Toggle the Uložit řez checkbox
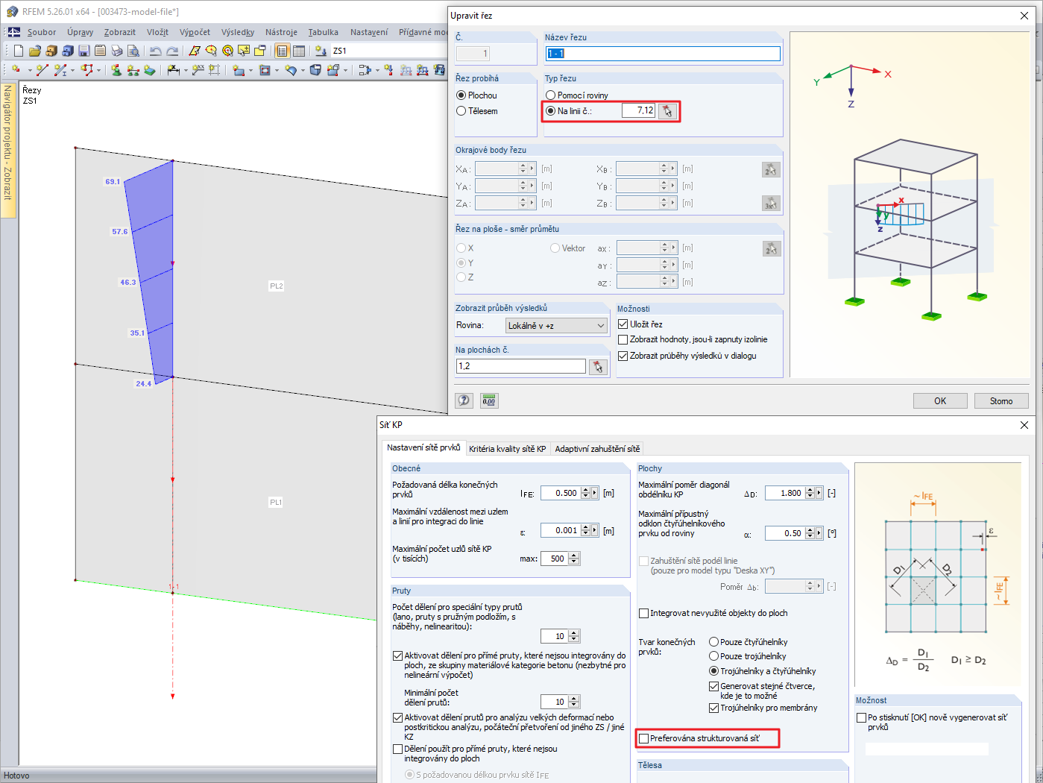The image size is (1043, 783). pyautogui.click(x=623, y=324)
